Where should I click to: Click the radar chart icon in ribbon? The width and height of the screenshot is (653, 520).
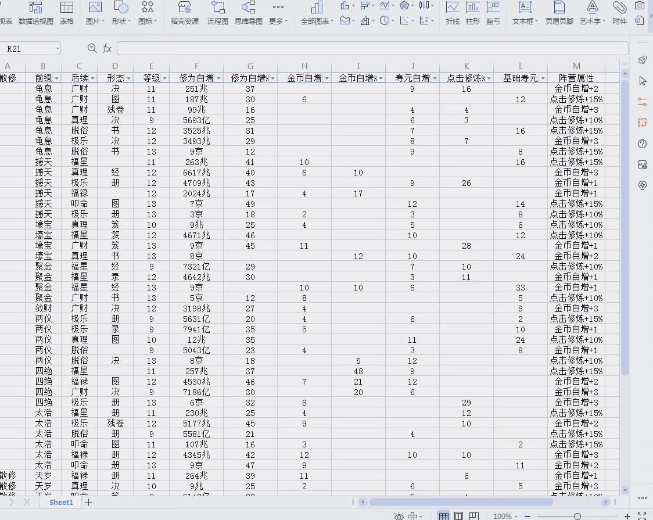404,5
